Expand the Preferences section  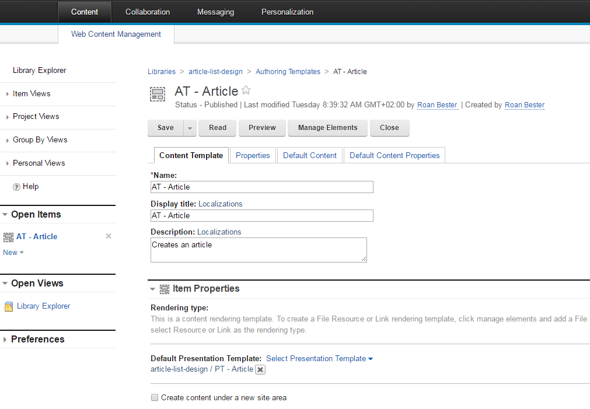[5, 340]
